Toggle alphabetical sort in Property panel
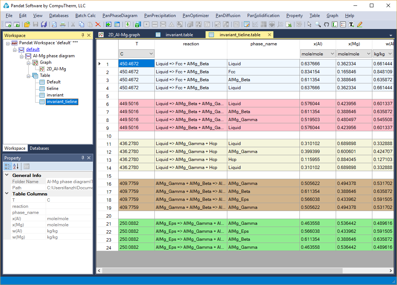This screenshot has height=285, width=397. tap(16, 166)
